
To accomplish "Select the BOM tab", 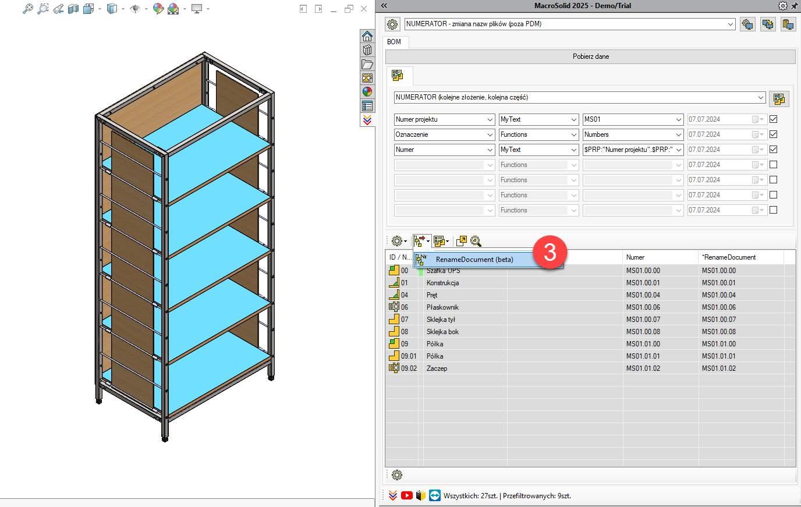I will tap(394, 42).
